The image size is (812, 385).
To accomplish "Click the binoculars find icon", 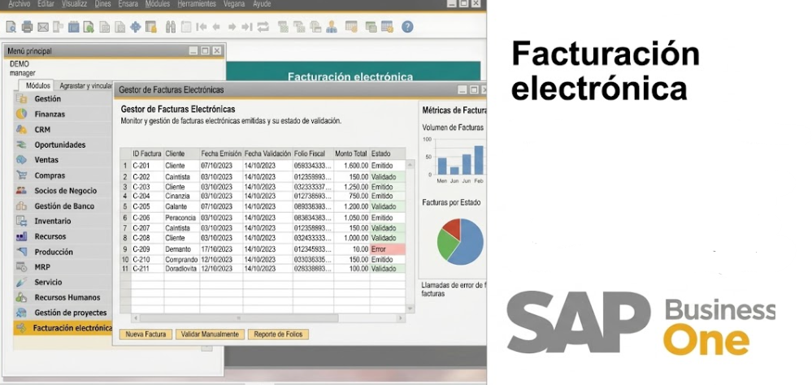I will coord(171,27).
